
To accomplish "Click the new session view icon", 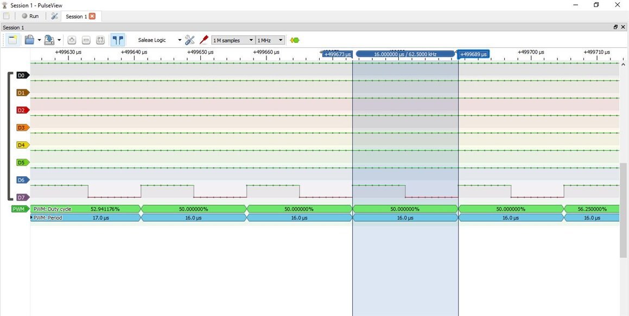I will [13, 40].
